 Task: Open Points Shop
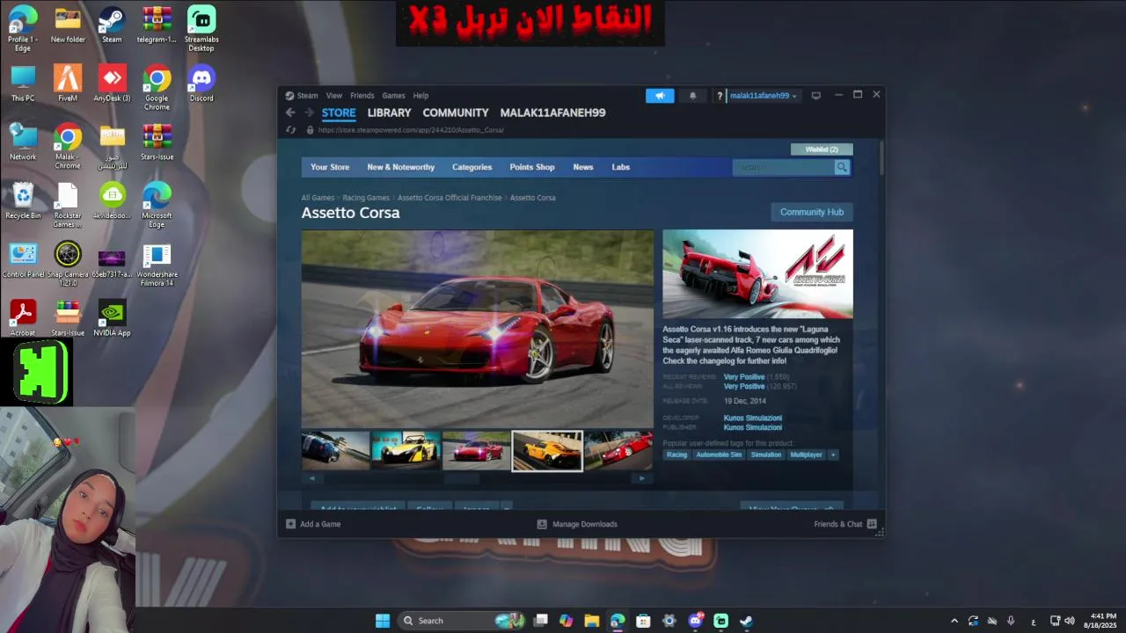click(x=532, y=167)
